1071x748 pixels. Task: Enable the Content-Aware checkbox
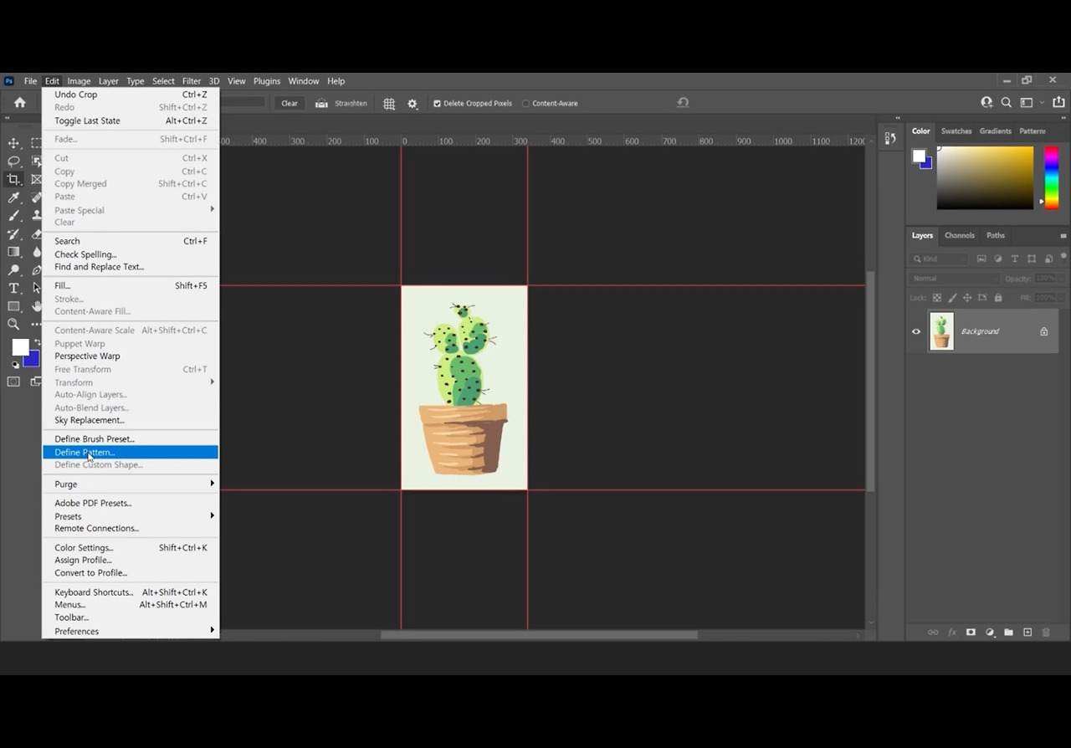(525, 104)
